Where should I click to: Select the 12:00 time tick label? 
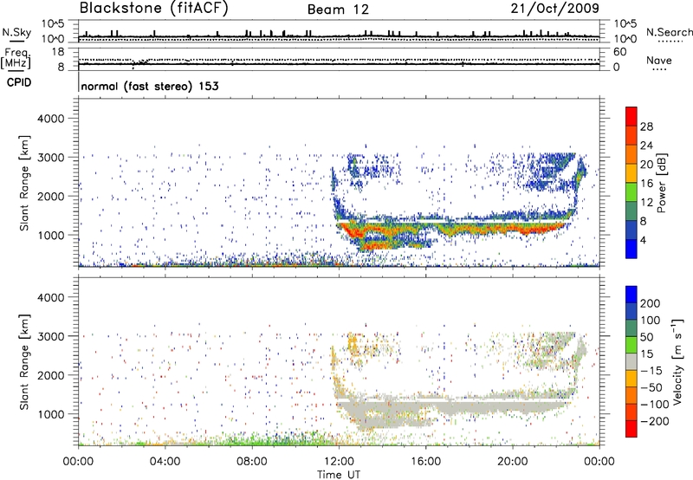(x=339, y=462)
